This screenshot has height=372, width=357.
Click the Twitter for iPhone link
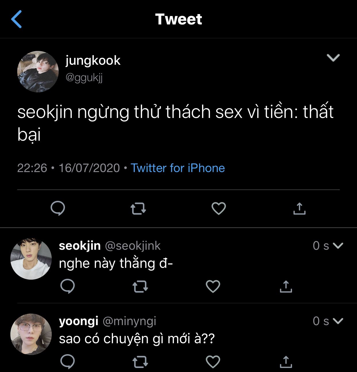(x=178, y=168)
